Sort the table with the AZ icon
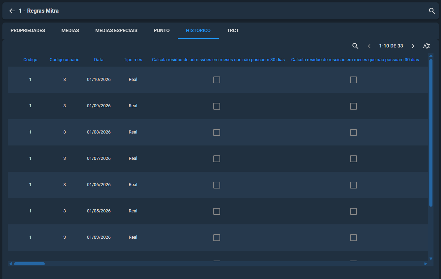The height and width of the screenshot is (279, 441). [x=426, y=46]
